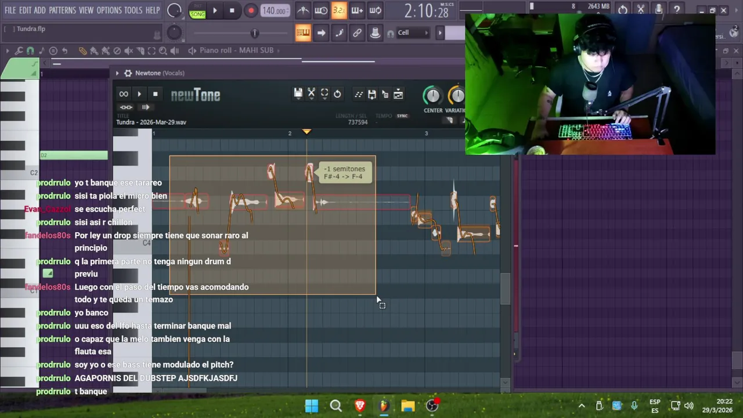The image size is (743, 418).
Task: Open the ADD menu
Action: pyautogui.click(x=39, y=10)
